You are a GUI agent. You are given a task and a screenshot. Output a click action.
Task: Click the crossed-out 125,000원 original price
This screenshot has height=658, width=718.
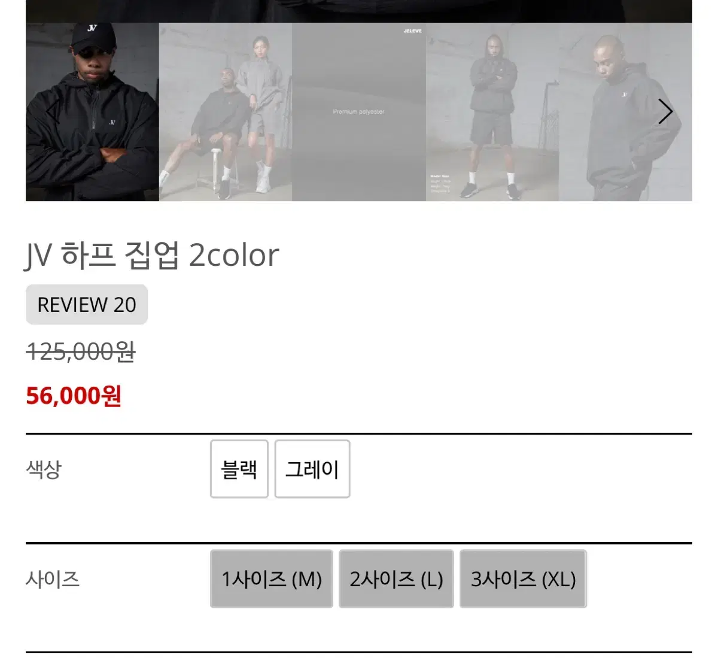81,351
